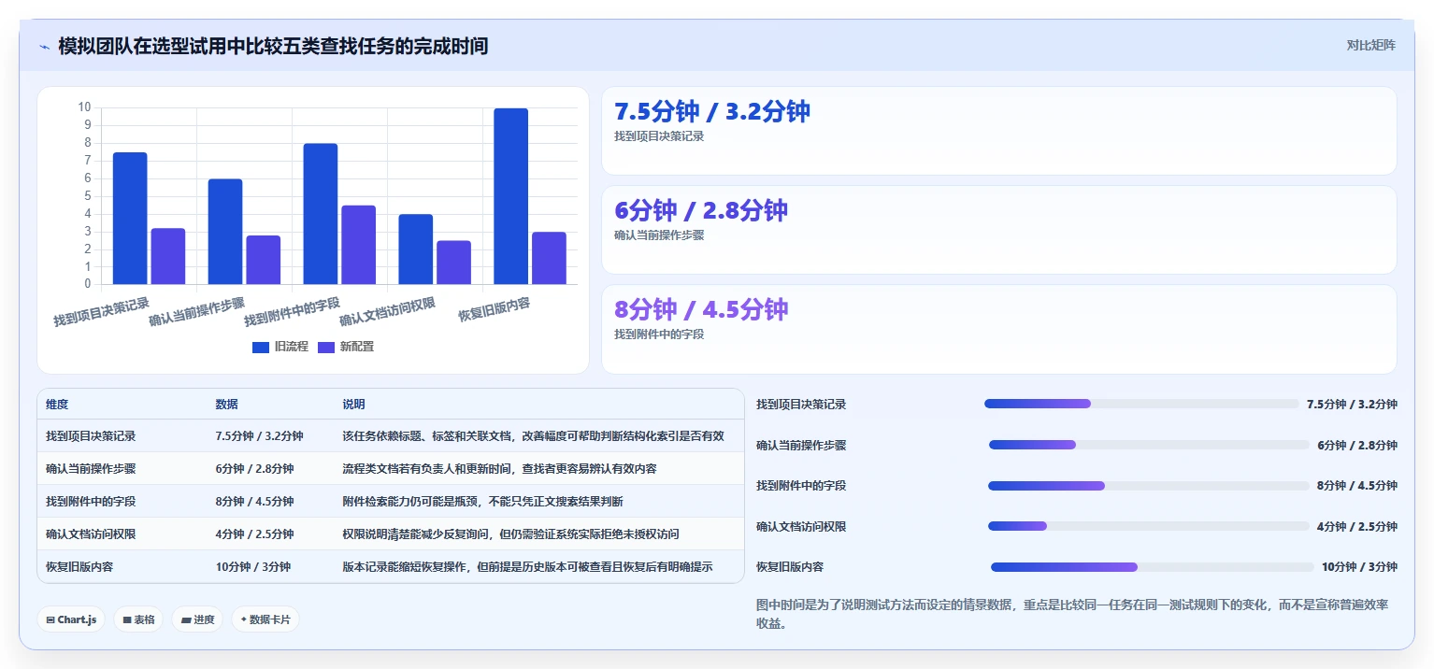Click the description starting 版本记录能缩短
Viewport: 1434px width, 669px height.
(527, 567)
